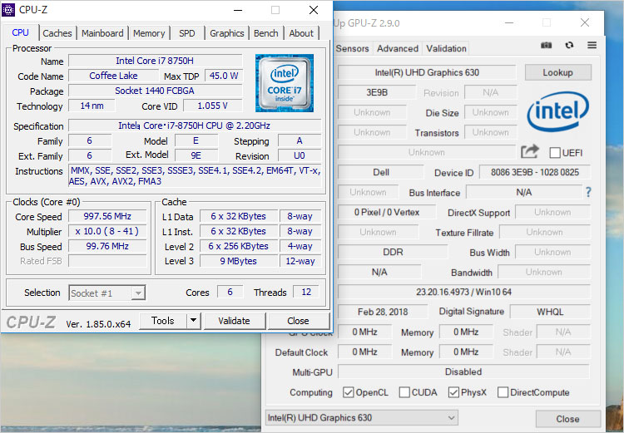Toggle the OpenCL checkbox
This screenshot has width=624, height=433.
pos(349,392)
